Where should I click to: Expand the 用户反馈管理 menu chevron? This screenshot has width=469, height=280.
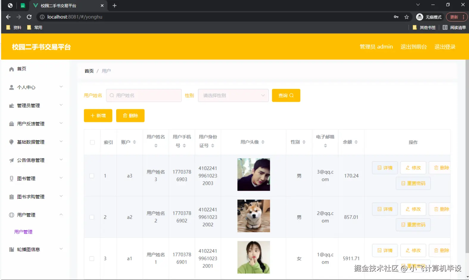[61, 123]
